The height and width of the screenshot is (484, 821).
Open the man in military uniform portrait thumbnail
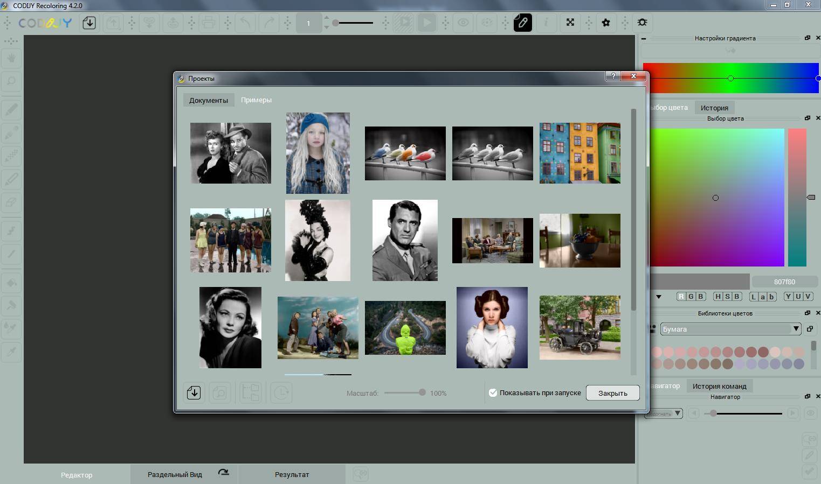tap(405, 241)
